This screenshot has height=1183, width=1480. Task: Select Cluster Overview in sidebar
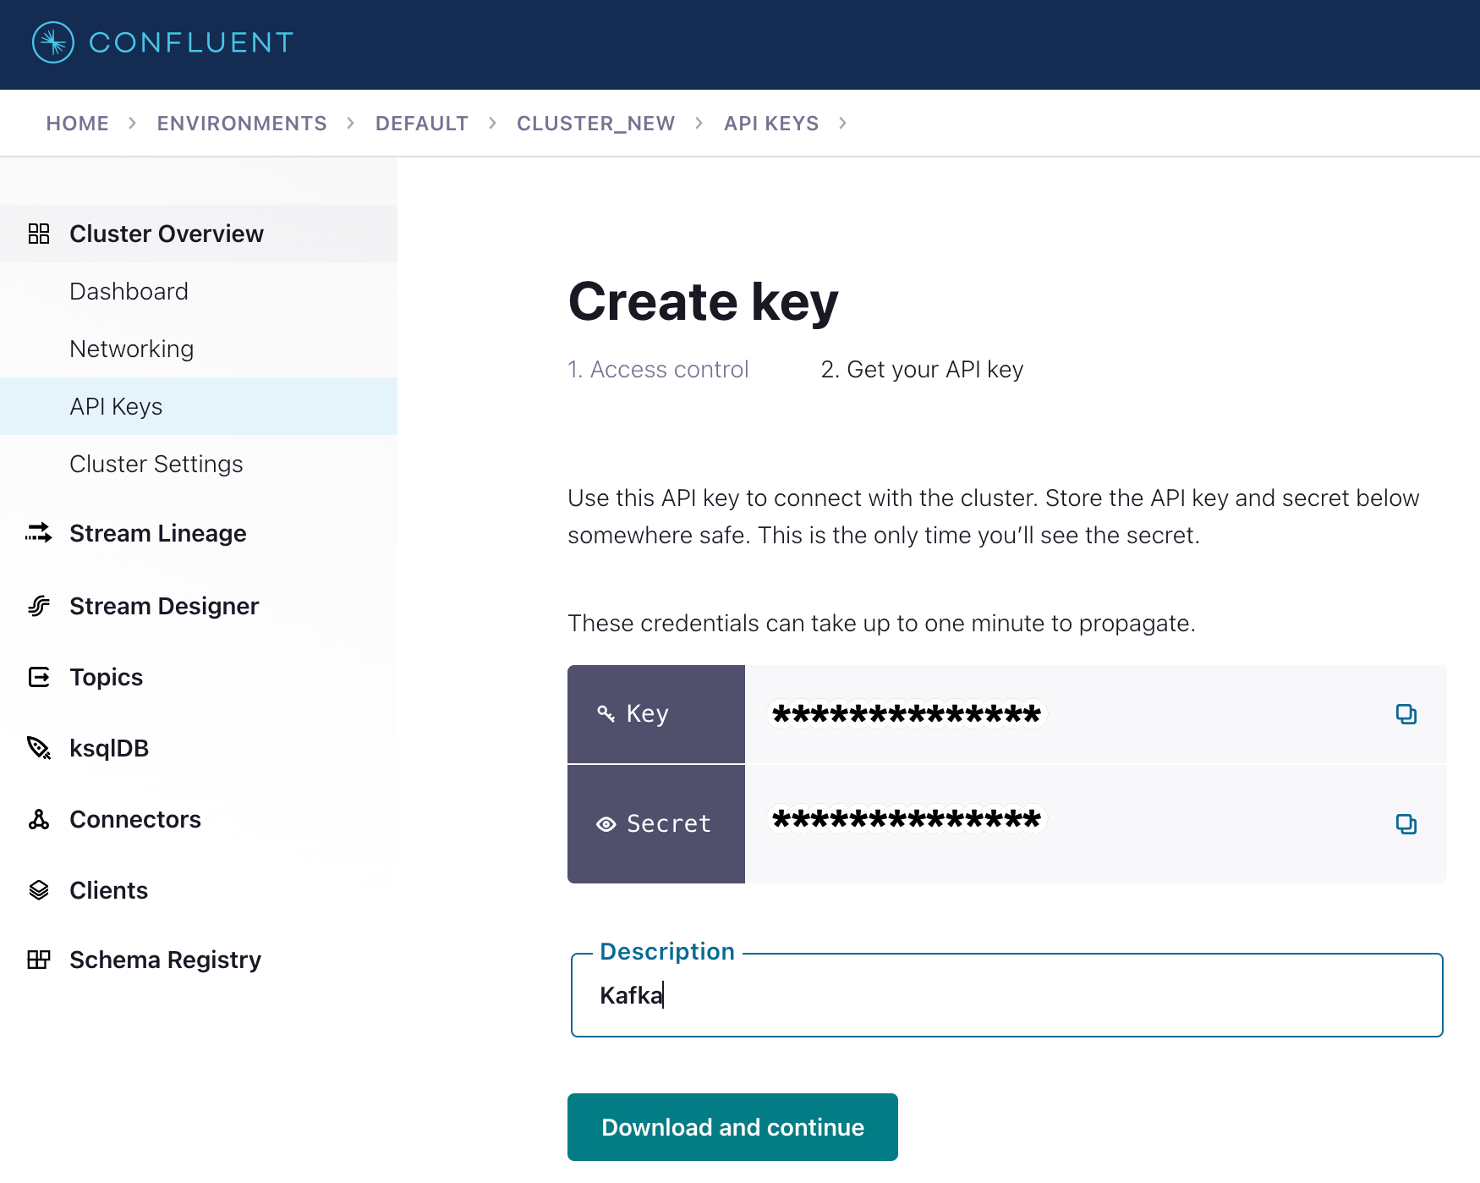click(x=199, y=234)
